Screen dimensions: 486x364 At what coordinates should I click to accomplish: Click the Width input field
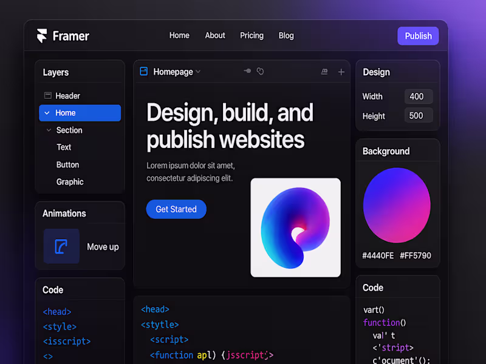[x=418, y=96]
